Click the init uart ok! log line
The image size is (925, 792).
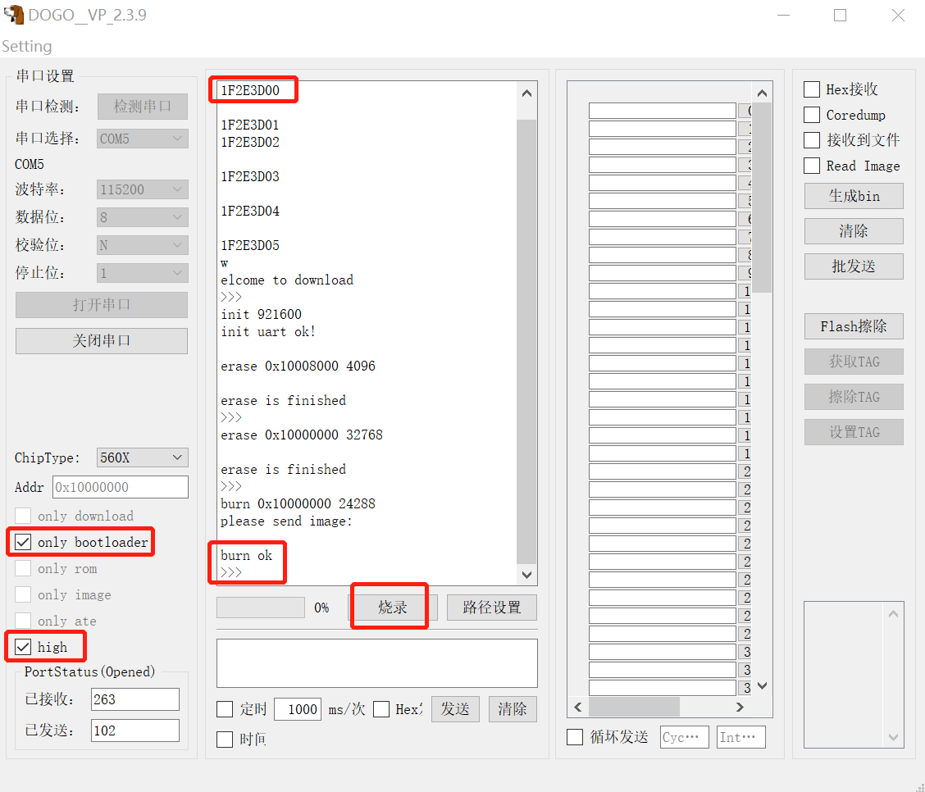click(268, 331)
